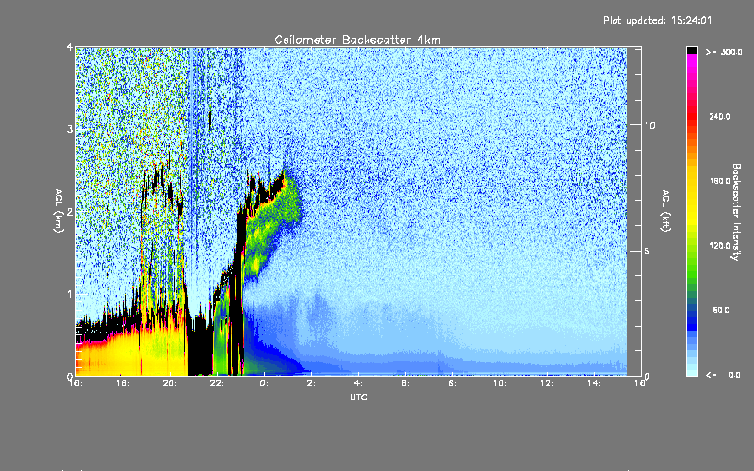Click the '12:' time tick label

(547, 383)
